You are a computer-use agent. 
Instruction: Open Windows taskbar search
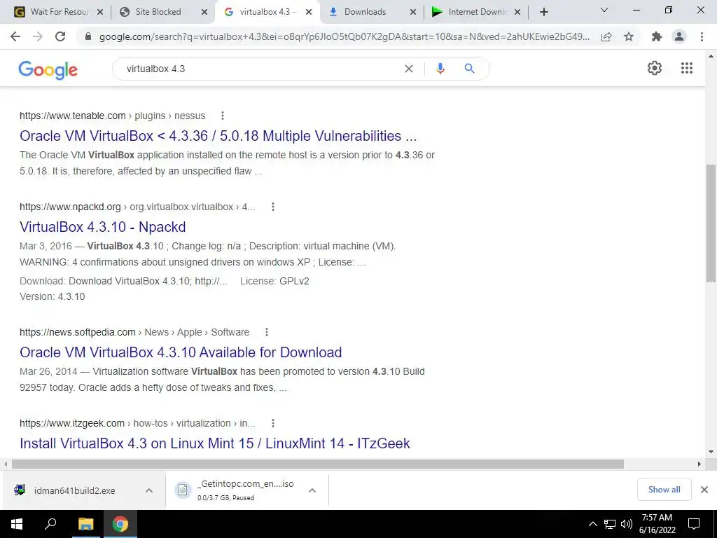pyautogui.click(x=50, y=524)
